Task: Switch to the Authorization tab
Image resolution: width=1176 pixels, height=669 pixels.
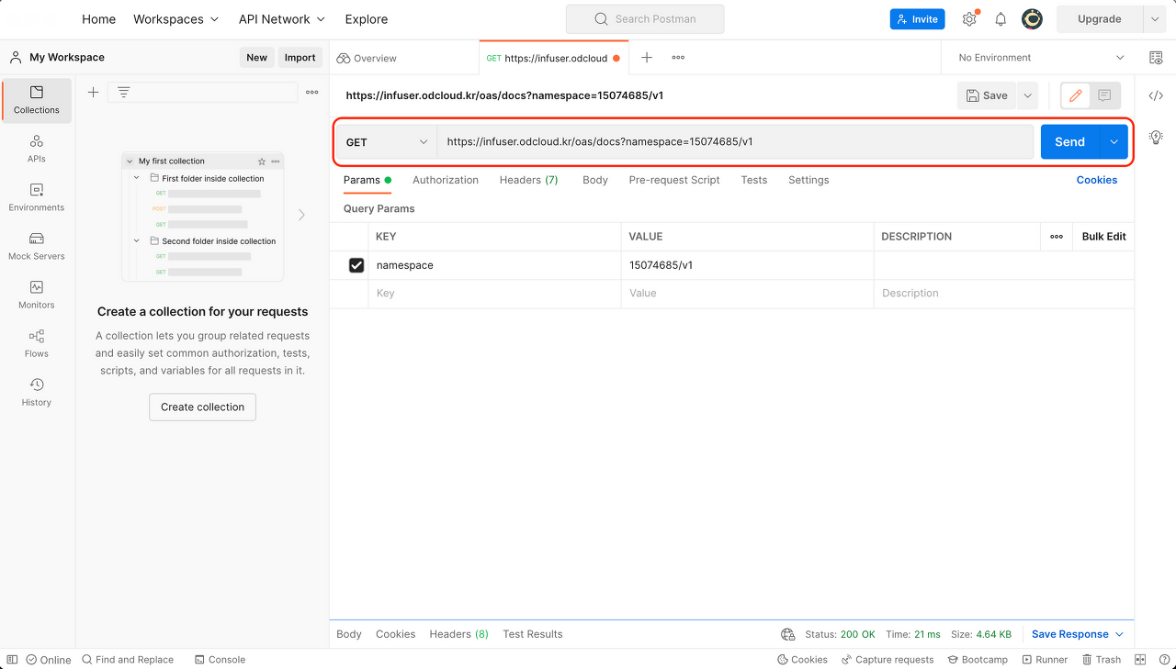Action: tap(446, 180)
